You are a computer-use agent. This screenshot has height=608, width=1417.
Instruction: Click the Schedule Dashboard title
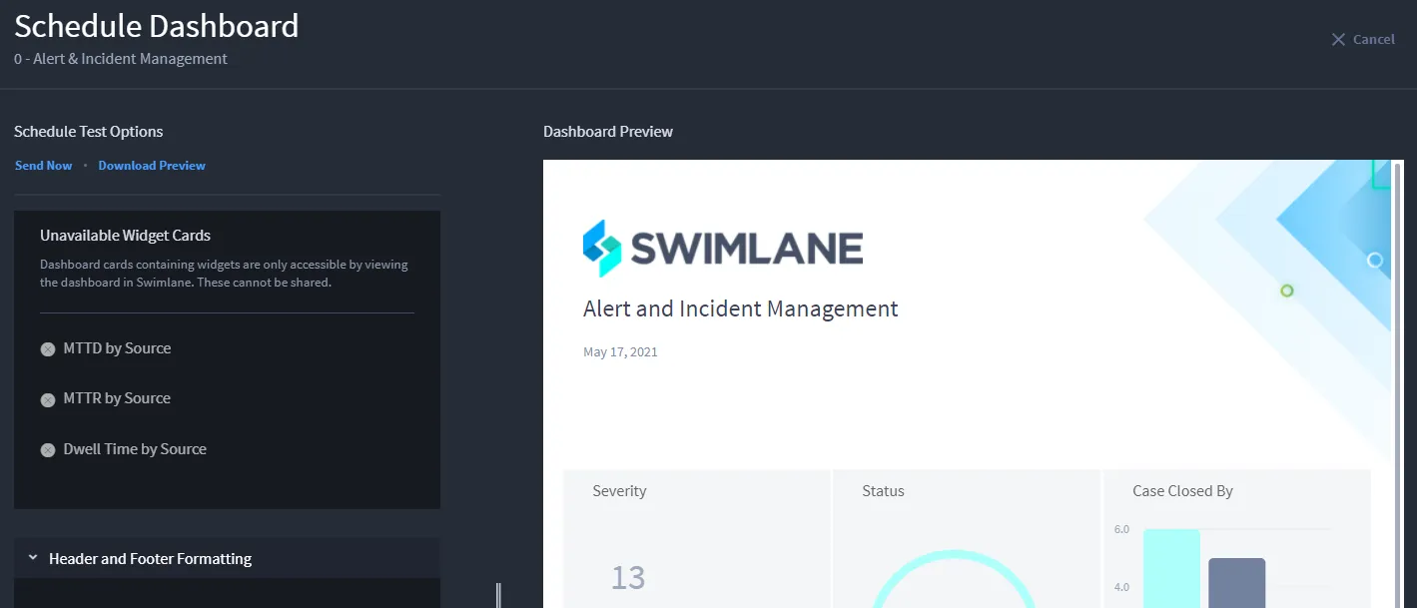[x=157, y=25]
